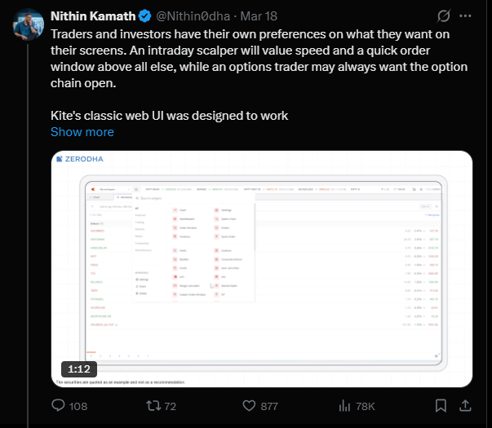Play the Kite UI video thumbnail
The width and height of the screenshot is (492, 428).
click(x=263, y=269)
